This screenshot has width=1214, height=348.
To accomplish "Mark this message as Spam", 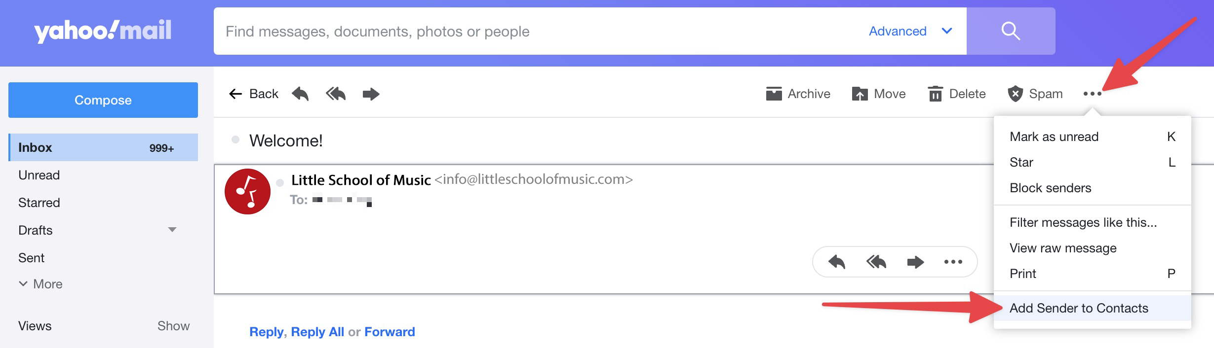I will pos(1035,94).
